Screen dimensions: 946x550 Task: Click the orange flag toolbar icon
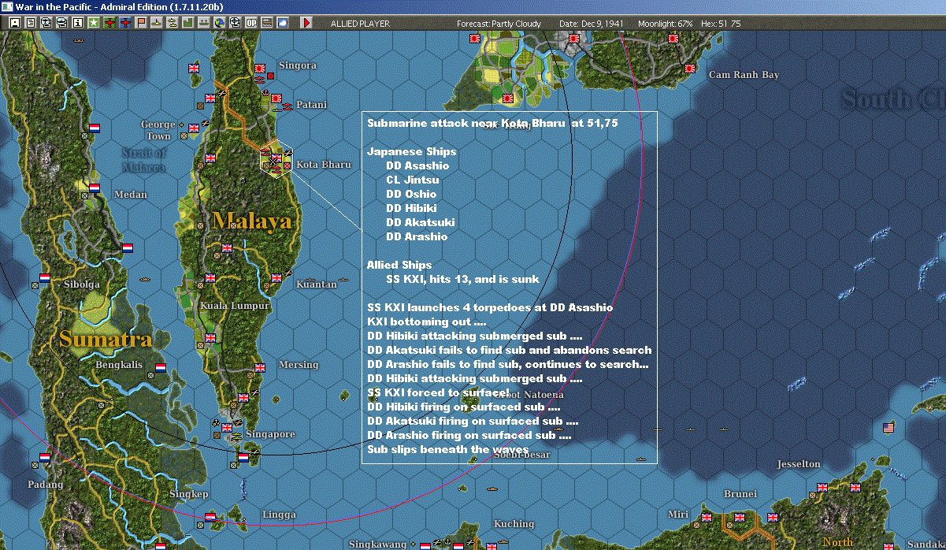click(x=141, y=24)
